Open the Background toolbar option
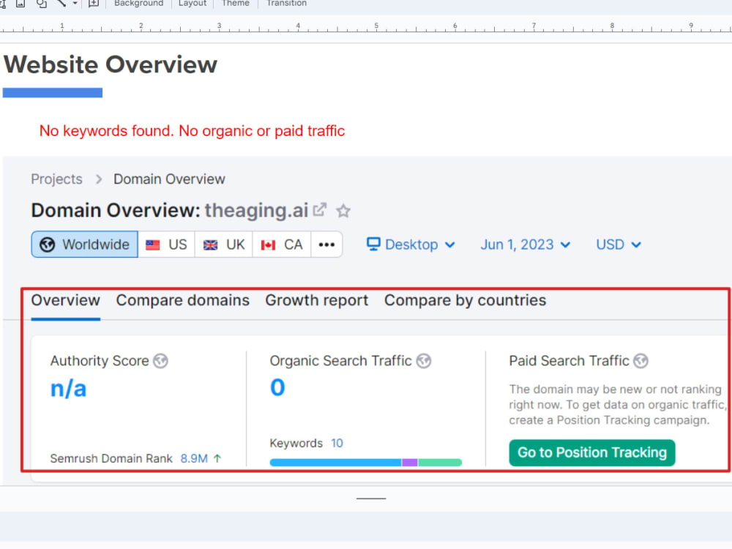The image size is (732, 549). click(138, 3)
